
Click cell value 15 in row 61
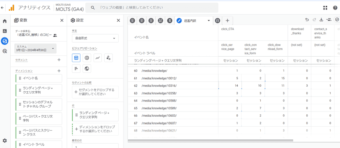click(x=283, y=78)
